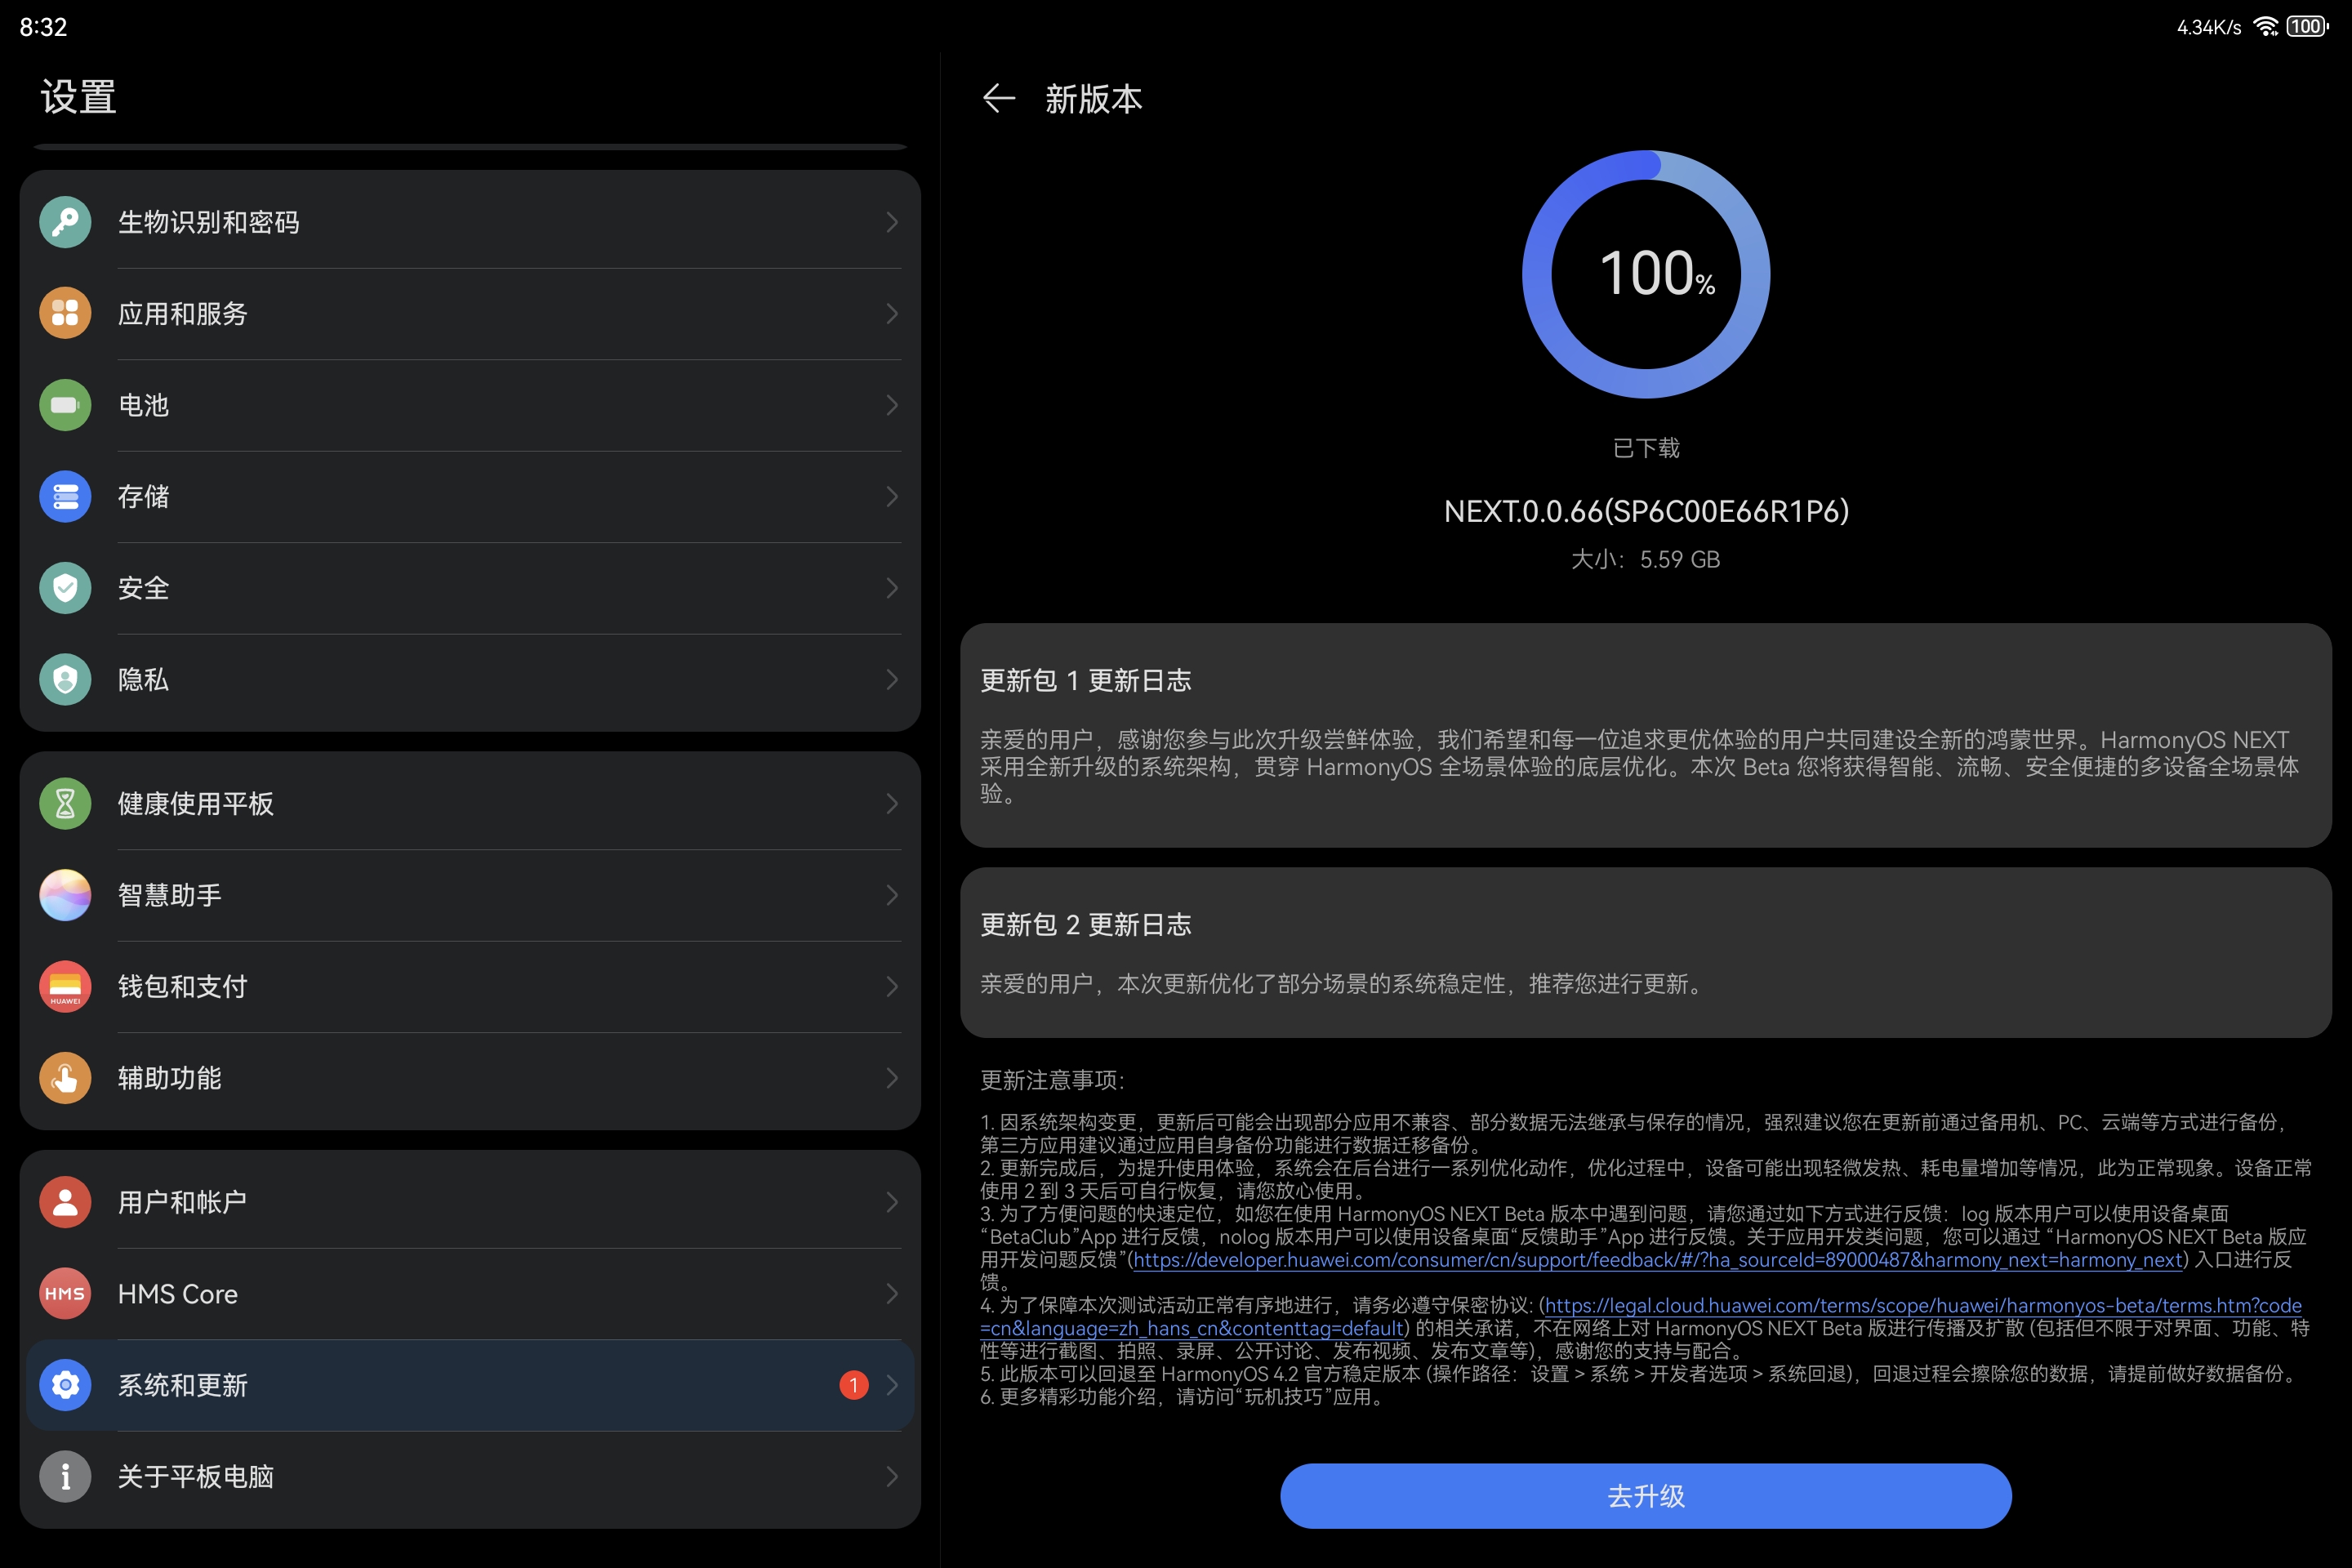Open the developer.huawei.com feedback link
The width and height of the screenshot is (2352, 1568).
click(1657, 1260)
